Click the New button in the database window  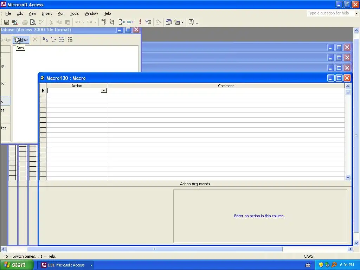coord(21,40)
